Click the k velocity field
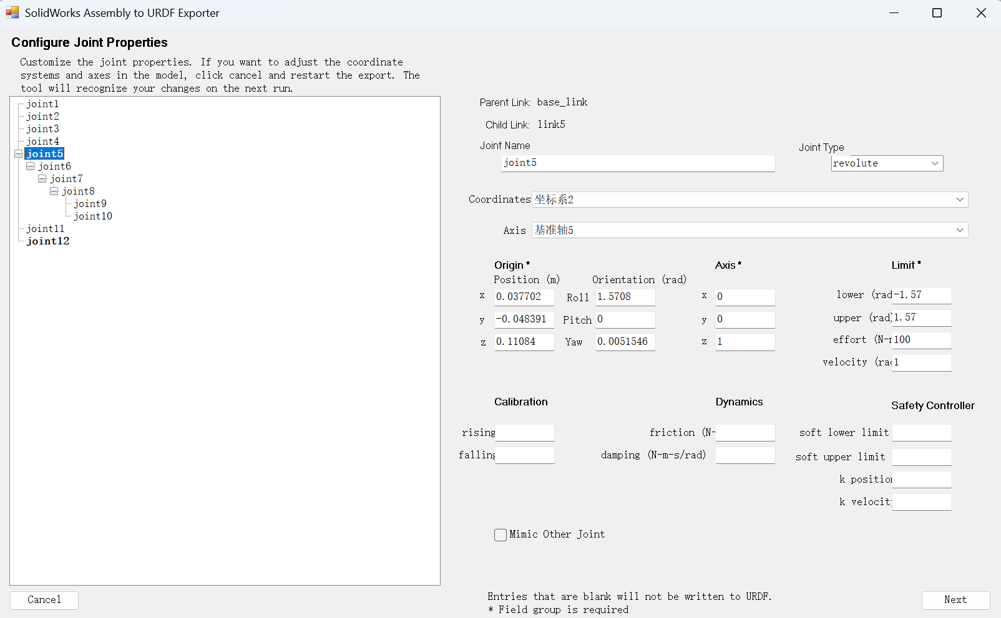Viewport: 1001px width, 618px height. pos(922,502)
